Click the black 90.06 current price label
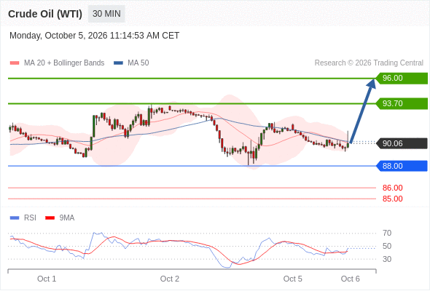Screen dimensions: 430x291 (x=402, y=143)
